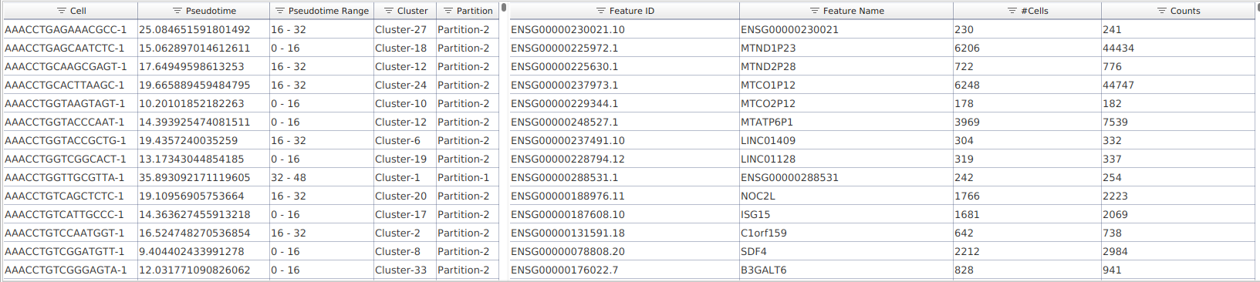This screenshot has height=282, width=1260.
Task: Select the row for cell AAACCTGGTTGCGTTA-1
Action: point(250,177)
